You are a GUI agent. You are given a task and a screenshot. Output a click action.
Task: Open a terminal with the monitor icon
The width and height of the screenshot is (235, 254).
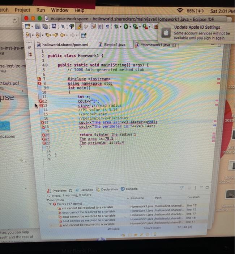(54, 26)
